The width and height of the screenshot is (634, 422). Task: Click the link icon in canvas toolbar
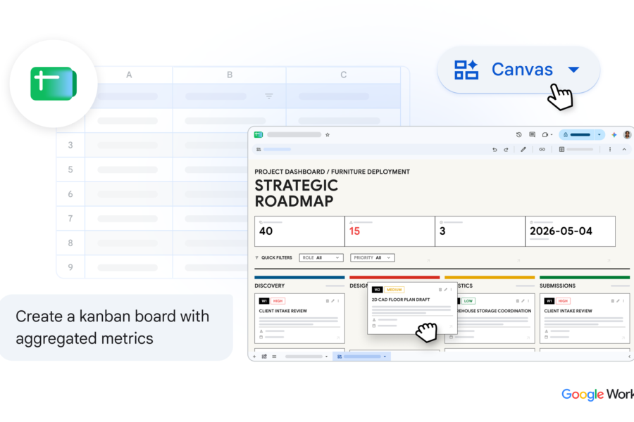coord(542,149)
